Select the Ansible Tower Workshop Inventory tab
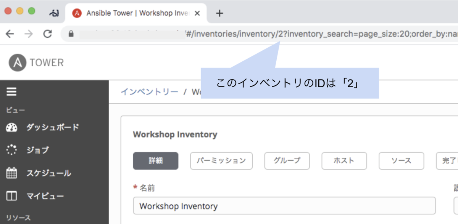The height and width of the screenshot is (224, 458). (135, 13)
